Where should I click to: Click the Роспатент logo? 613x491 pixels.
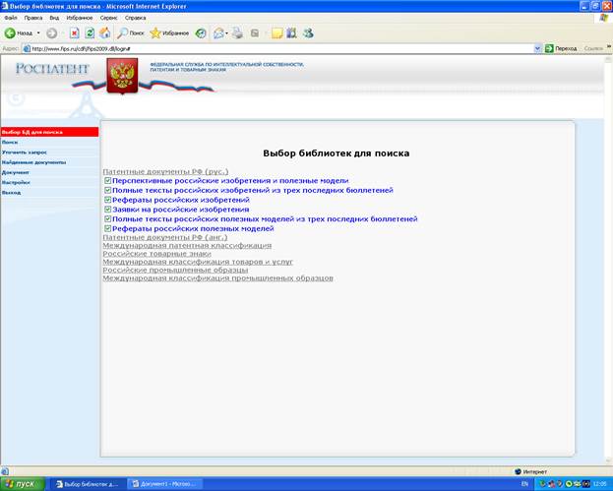point(52,69)
